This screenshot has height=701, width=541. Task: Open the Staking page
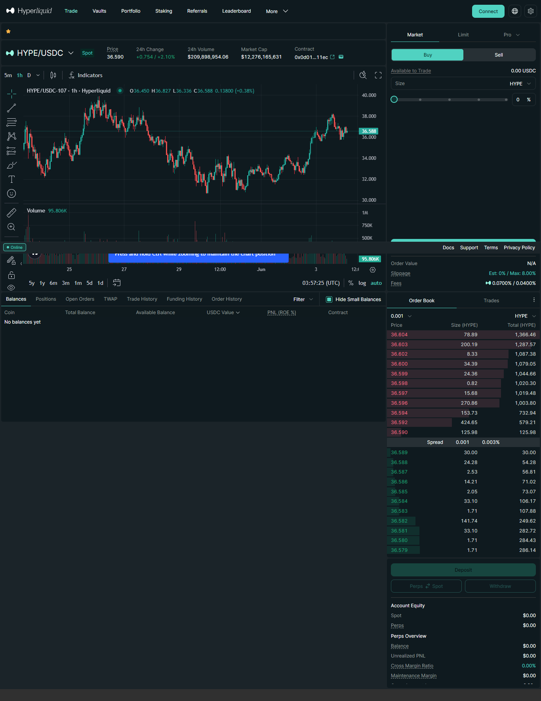164,11
